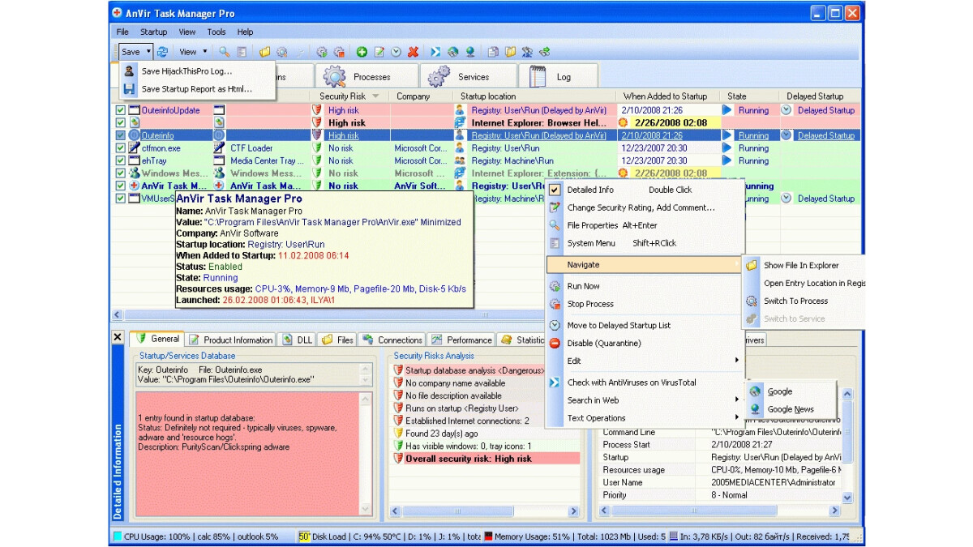Click Delayed Startup link in VMUserS row

[x=825, y=199]
